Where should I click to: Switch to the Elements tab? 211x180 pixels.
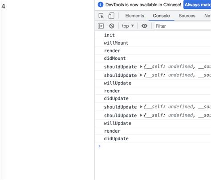[x=134, y=16]
